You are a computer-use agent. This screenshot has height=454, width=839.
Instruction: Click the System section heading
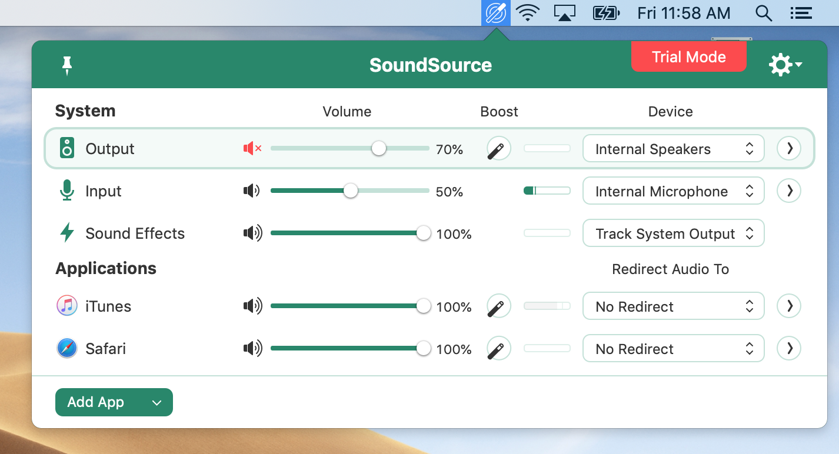point(85,111)
